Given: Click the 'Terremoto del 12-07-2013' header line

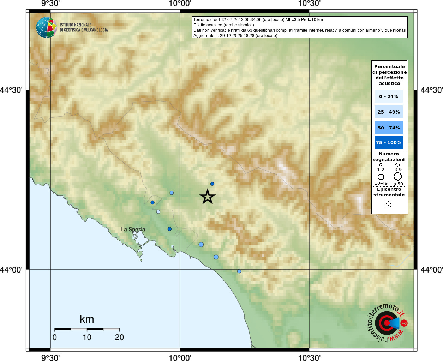Looking at the screenshot, I should (x=258, y=20).
